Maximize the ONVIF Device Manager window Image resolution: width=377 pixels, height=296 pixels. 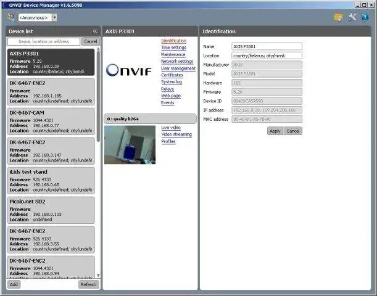365,5
